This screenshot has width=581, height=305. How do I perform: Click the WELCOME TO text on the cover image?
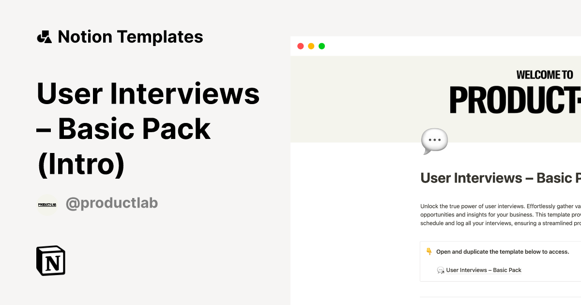[544, 75]
